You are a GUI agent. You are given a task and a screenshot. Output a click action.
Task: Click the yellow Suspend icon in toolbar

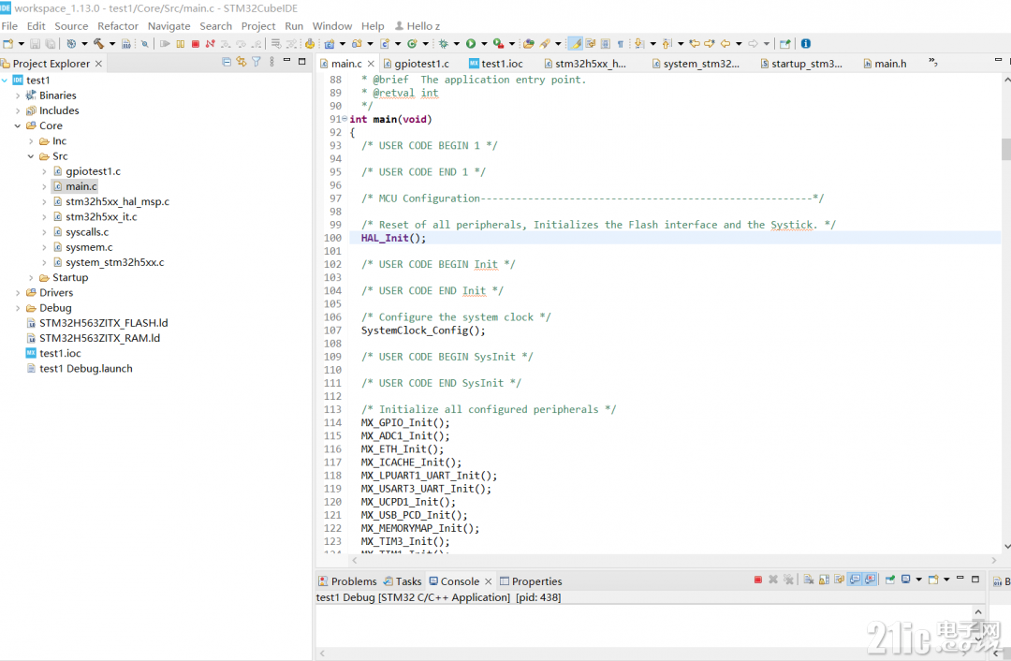(x=180, y=44)
